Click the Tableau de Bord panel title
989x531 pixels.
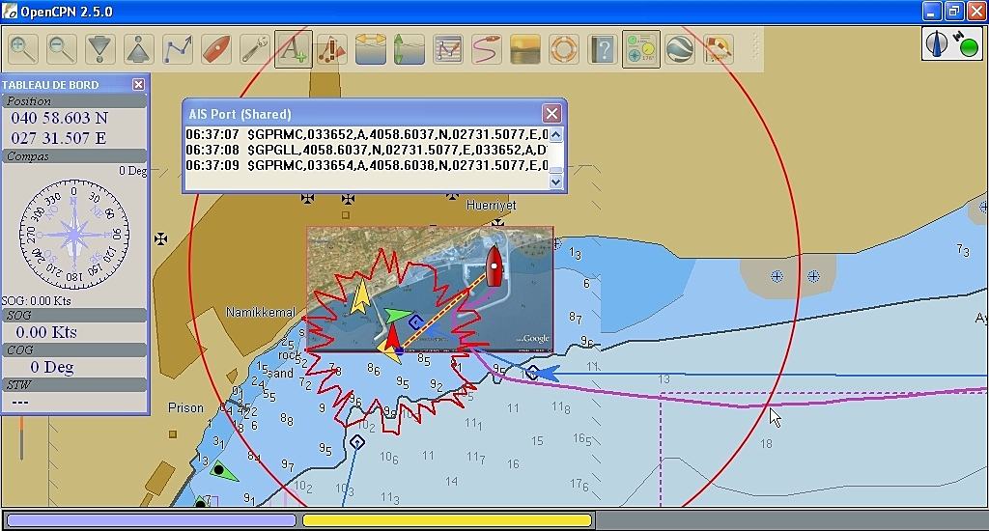(x=50, y=85)
